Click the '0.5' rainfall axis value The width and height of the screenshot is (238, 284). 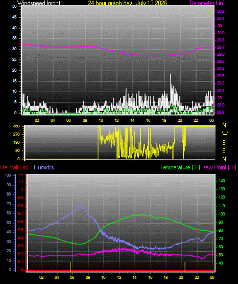[21, 230]
